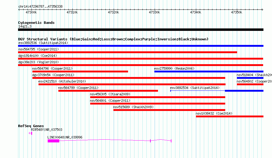Select the red dgv1914n100 loss bar
272x158 pixels.
pos(141,59)
